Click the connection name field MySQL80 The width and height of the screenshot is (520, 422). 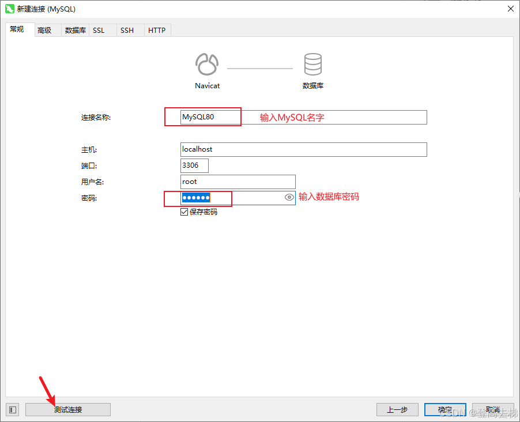(x=303, y=118)
